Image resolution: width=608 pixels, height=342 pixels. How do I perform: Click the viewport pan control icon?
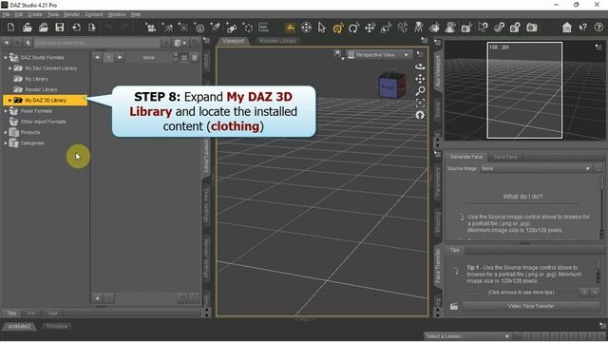(x=420, y=79)
